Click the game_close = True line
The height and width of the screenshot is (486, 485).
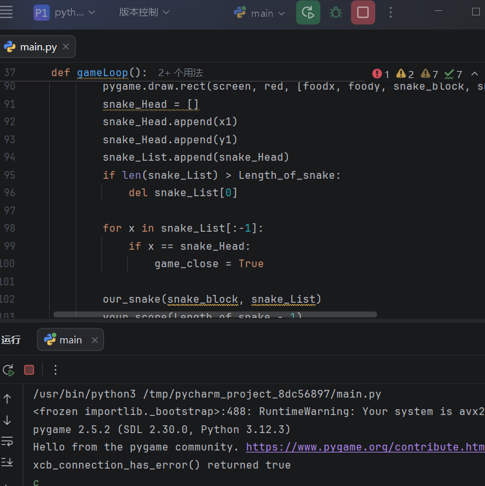(x=209, y=264)
